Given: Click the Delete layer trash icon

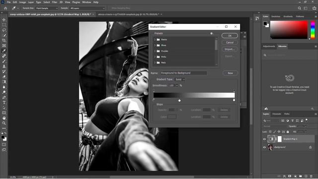Looking at the screenshot, I should tap(311, 177).
